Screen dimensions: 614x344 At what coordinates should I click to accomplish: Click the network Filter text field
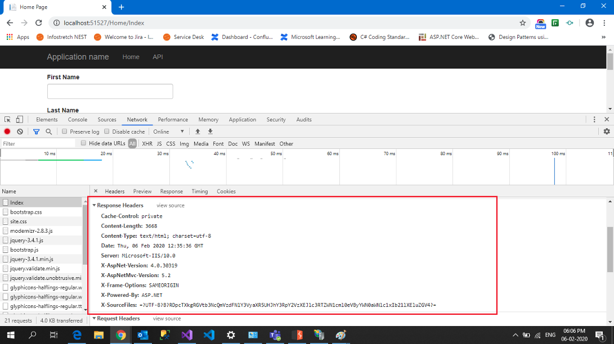coord(38,144)
